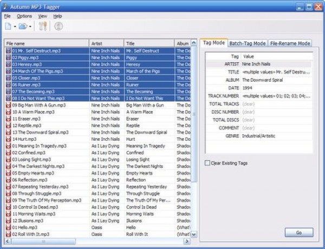Click the file icon next to 01 Hello.mp3

[8, 227]
